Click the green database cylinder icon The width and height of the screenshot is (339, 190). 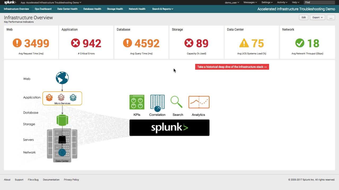pyautogui.click(x=62, y=120)
